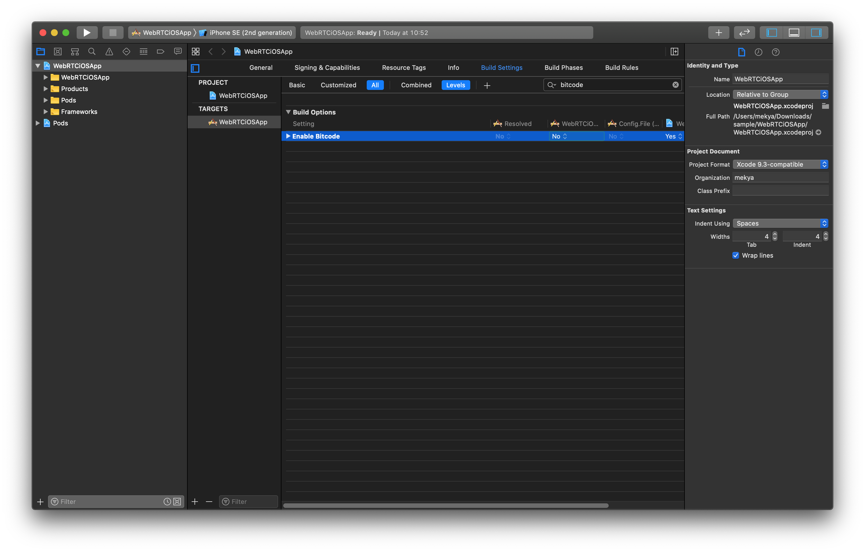865x552 pixels.
Task: Open the Resource Tags tab
Action: (404, 68)
